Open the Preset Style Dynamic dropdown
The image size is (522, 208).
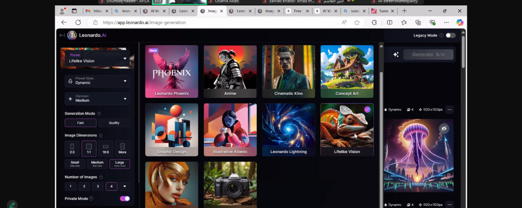click(x=97, y=81)
